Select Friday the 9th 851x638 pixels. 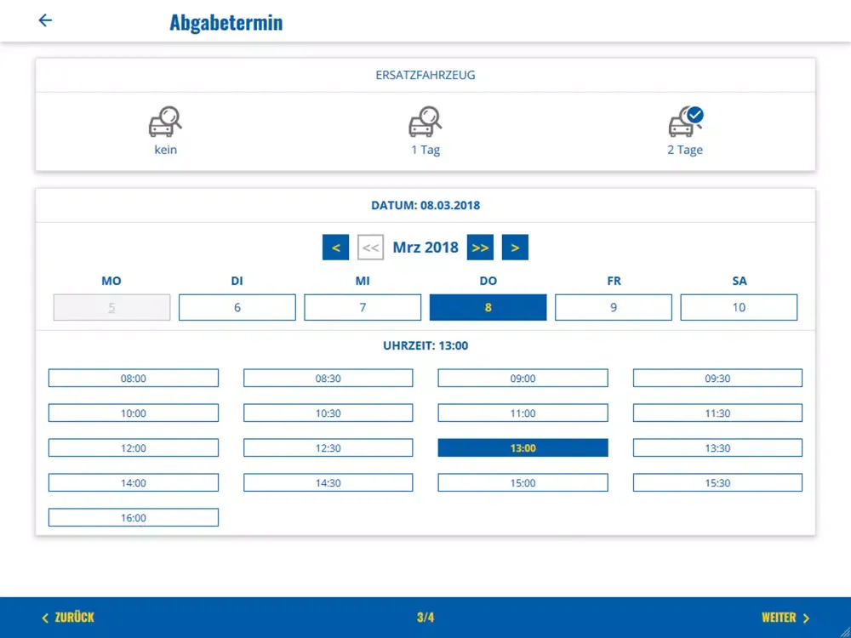[614, 308]
